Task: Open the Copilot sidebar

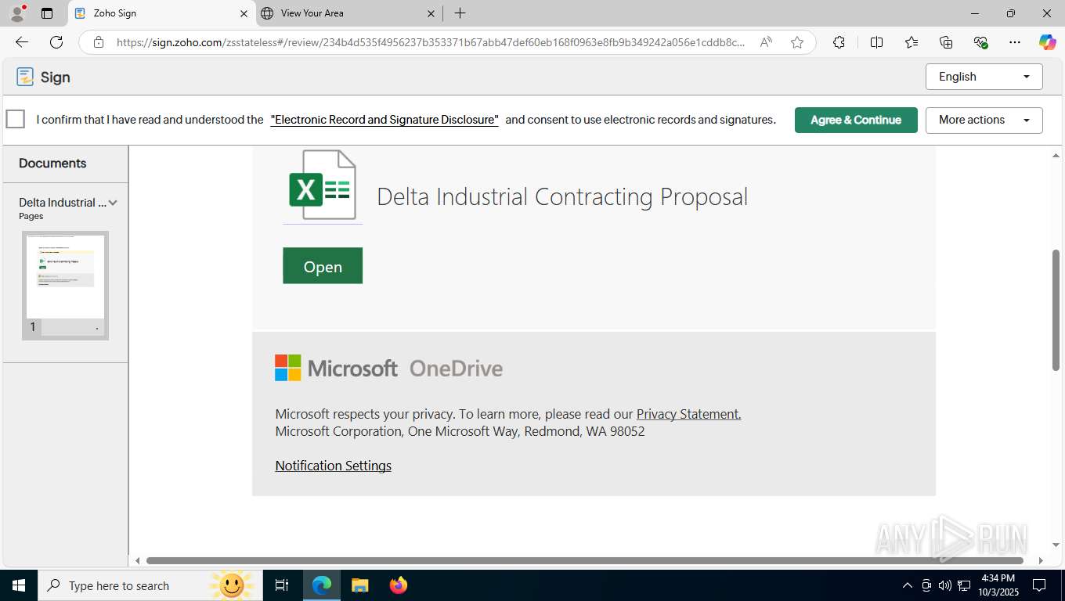Action: [1047, 42]
